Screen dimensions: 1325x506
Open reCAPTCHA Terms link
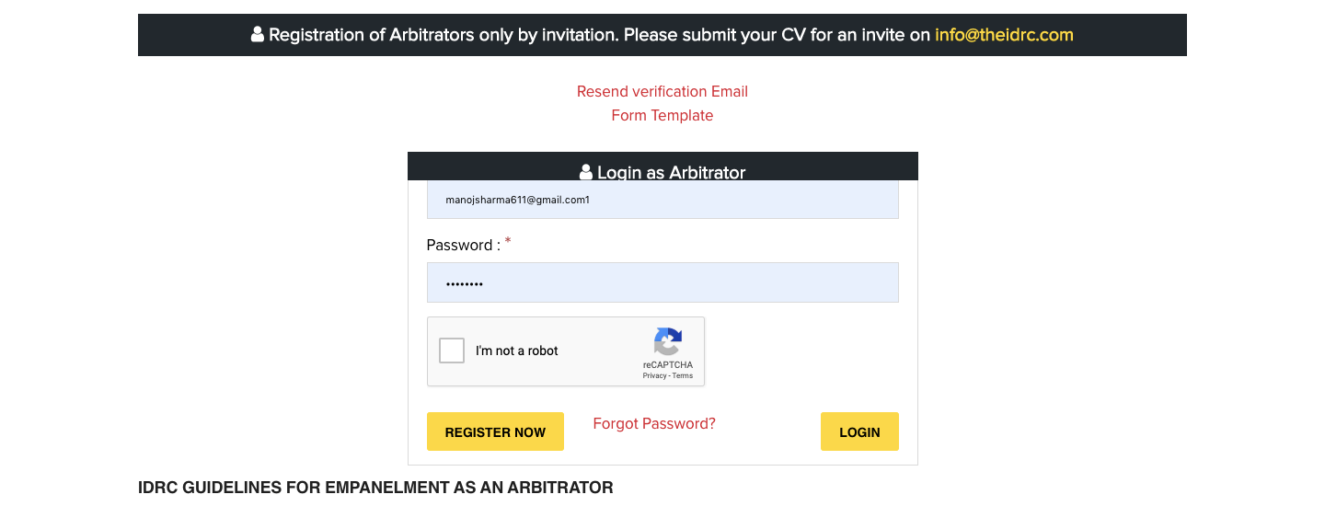[683, 376]
